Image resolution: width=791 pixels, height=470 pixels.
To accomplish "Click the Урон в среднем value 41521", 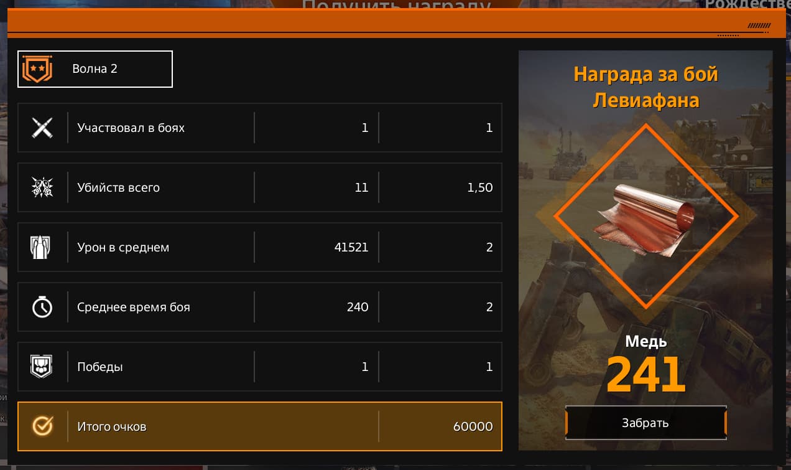I will point(351,248).
